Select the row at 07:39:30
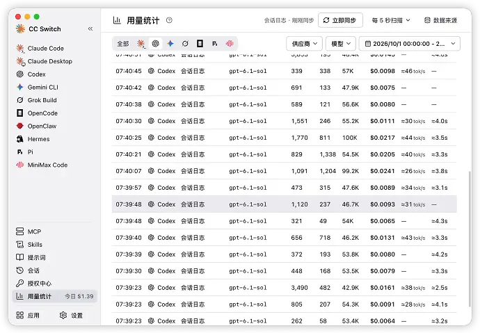 (284, 271)
